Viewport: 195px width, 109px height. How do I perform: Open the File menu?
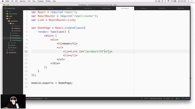click(12, 1)
